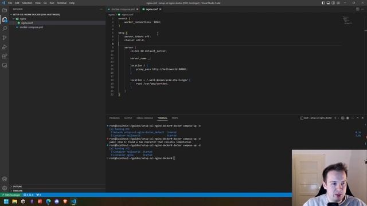The image size is (367, 206).
Task: Open errors and warnings status item
Action: [x=28, y=195]
